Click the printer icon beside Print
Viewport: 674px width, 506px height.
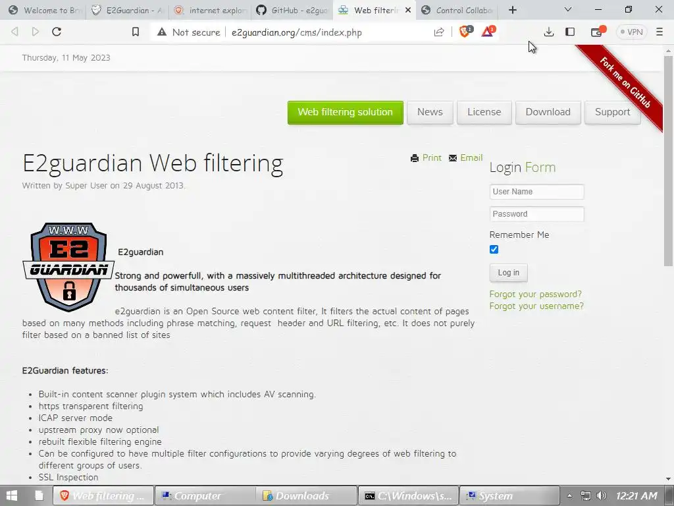(415, 158)
